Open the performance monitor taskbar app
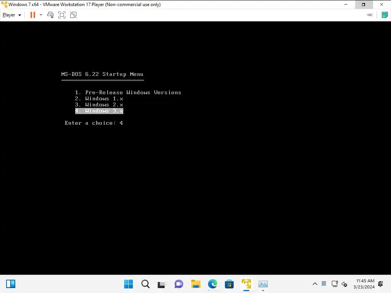The width and height of the screenshot is (391, 293). coord(263,284)
